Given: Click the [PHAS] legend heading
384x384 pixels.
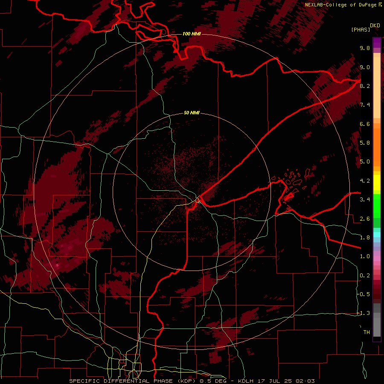Looking at the screenshot, I should click(x=361, y=29).
